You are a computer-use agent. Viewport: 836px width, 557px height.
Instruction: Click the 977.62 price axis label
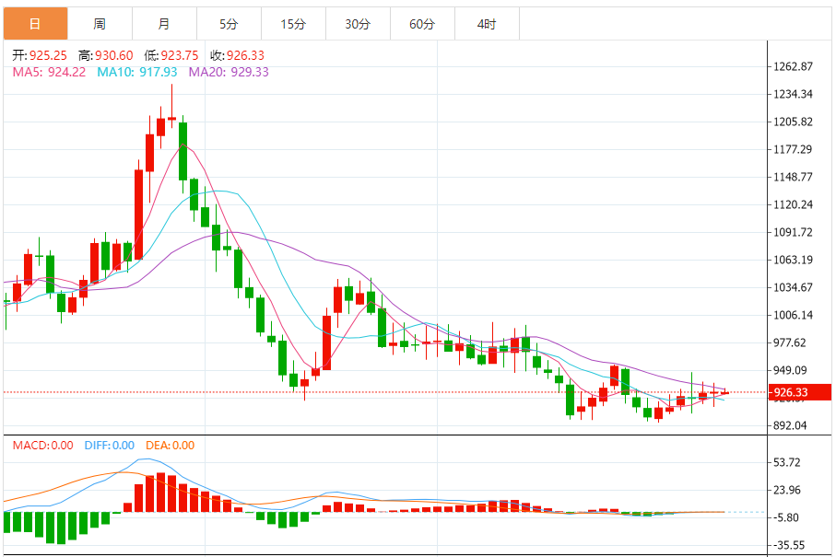point(790,342)
